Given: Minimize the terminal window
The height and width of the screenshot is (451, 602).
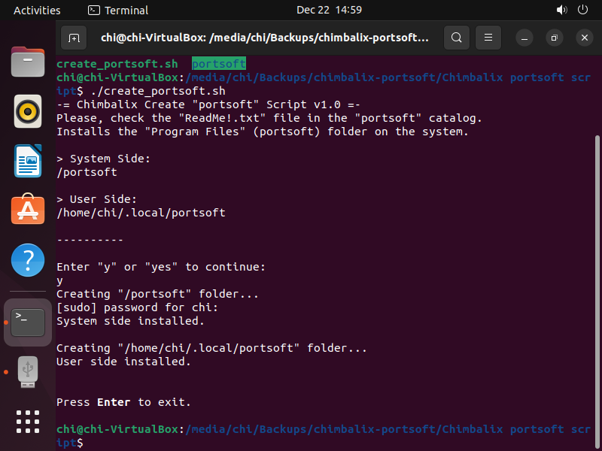Looking at the screenshot, I should [x=526, y=38].
